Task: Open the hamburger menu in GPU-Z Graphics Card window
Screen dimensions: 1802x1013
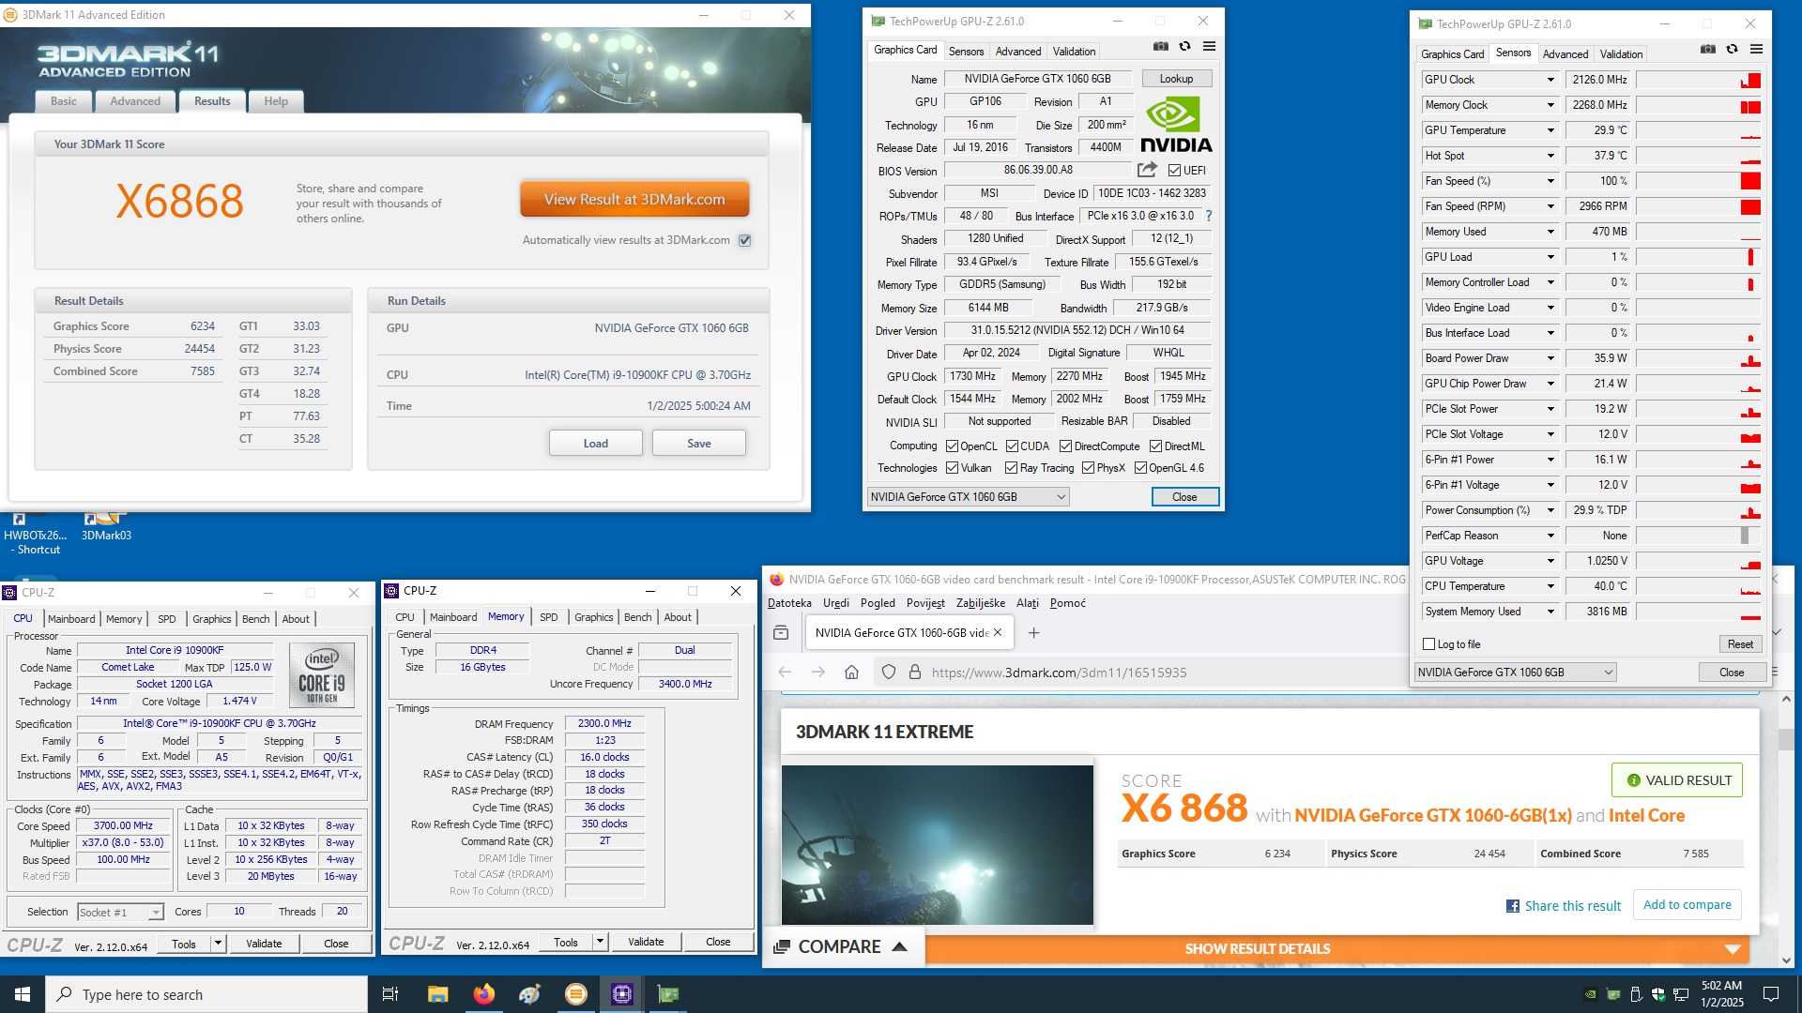Action: point(1210,47)
